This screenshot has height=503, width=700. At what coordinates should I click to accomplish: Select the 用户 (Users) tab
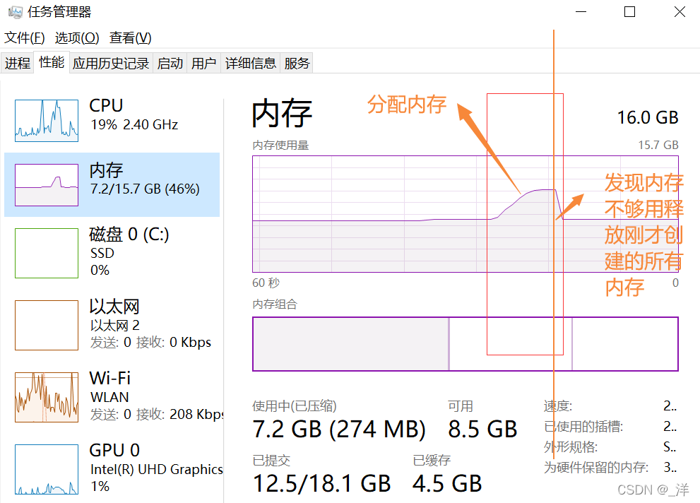pos(203,62)
